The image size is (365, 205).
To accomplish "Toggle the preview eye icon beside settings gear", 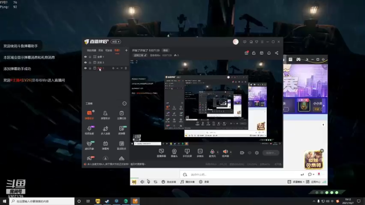I will pyautogui.click(x=250, y=153).
